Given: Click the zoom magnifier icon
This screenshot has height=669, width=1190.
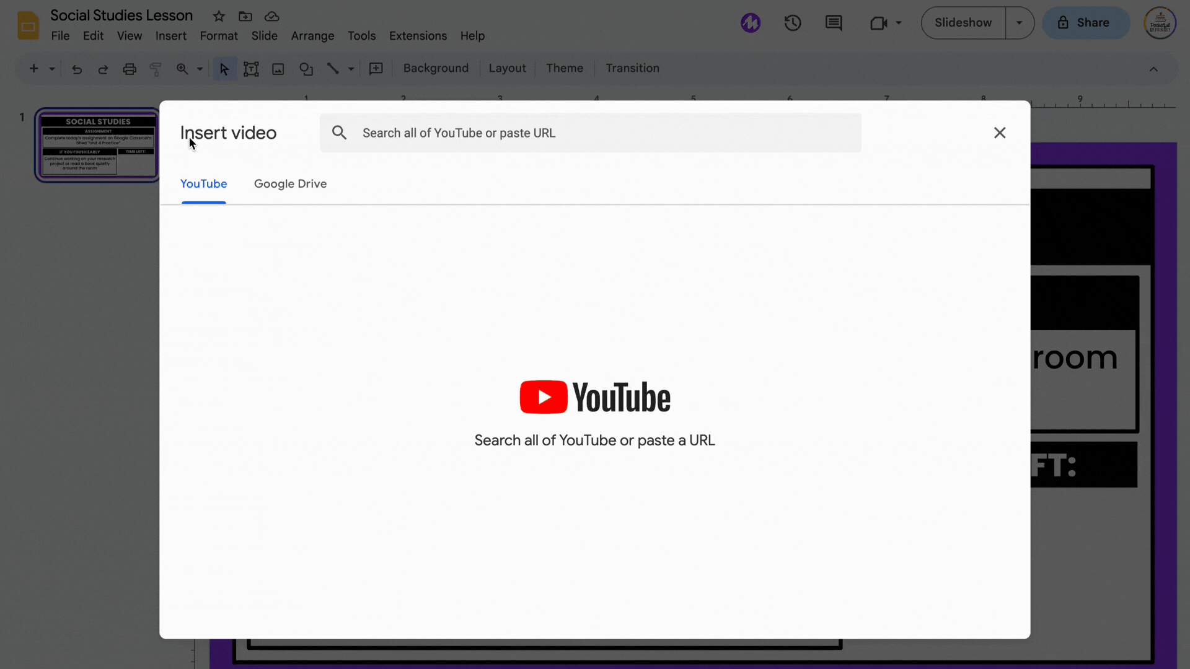Looking at the screenshot, I should (182, 69).
